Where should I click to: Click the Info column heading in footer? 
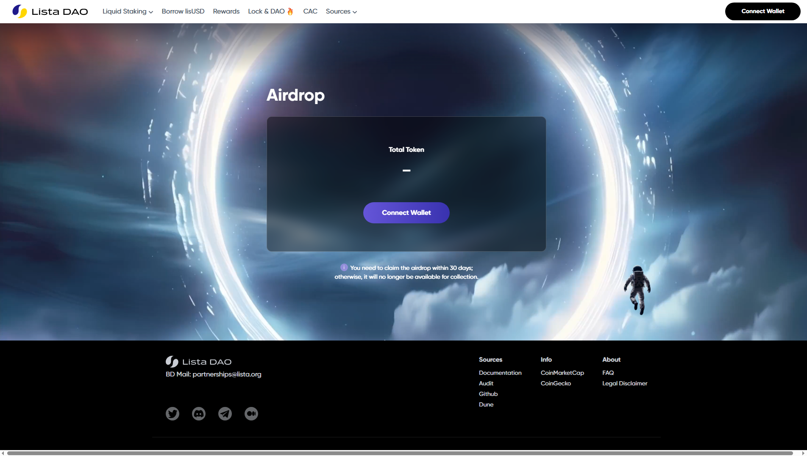(x=546, y=360)
